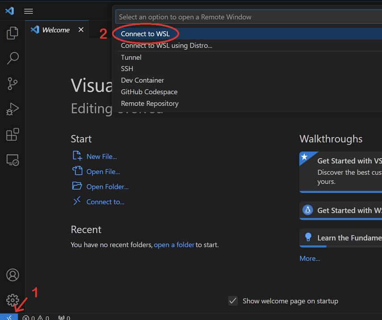Open the Extensions view

click(x=12, y=134)
